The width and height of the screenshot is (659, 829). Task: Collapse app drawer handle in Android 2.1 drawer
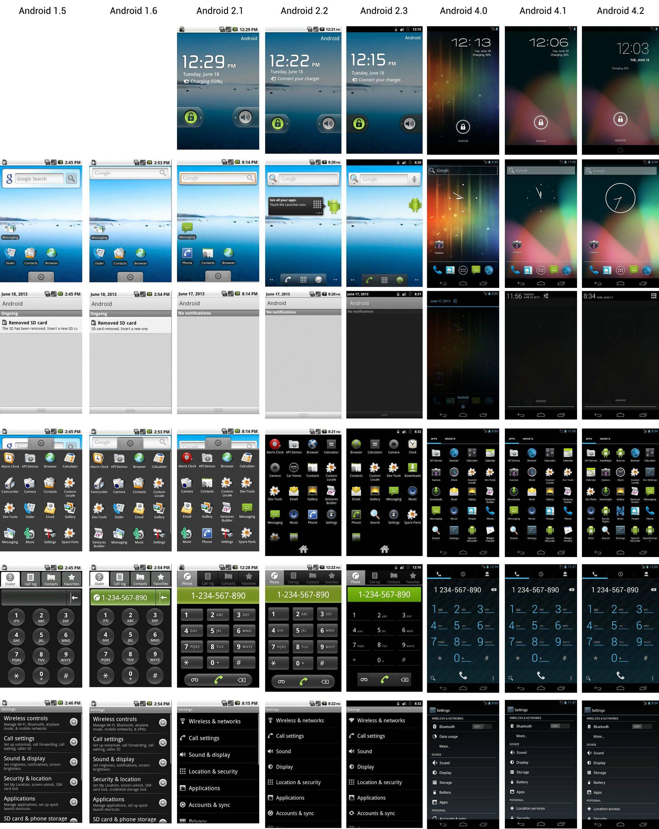point(218,443)
